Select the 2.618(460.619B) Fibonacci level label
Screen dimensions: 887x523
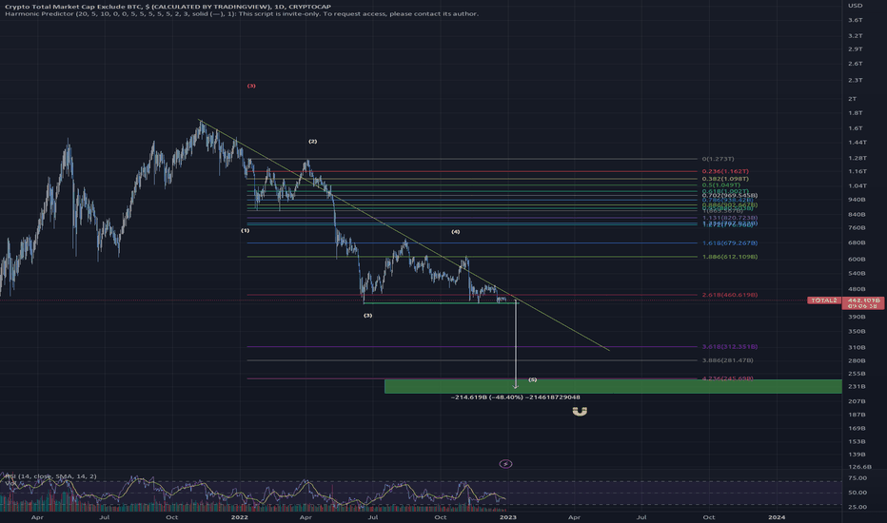point(730,295)
